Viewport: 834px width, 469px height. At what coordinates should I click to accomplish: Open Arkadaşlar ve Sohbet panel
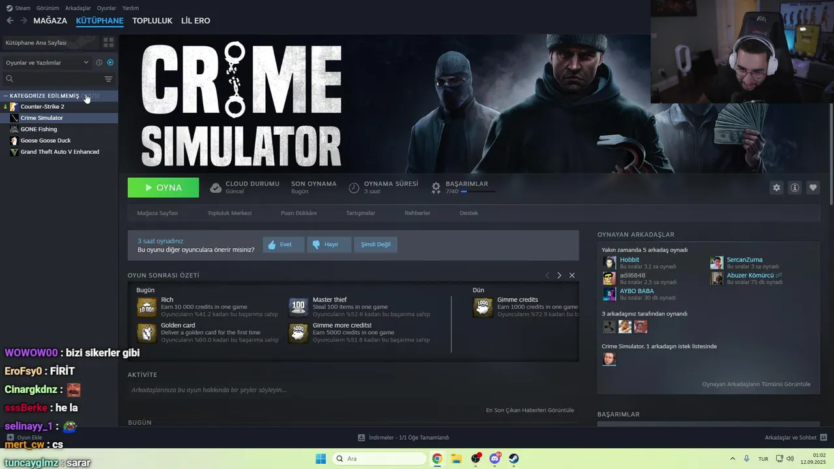[x=796, y=438]
